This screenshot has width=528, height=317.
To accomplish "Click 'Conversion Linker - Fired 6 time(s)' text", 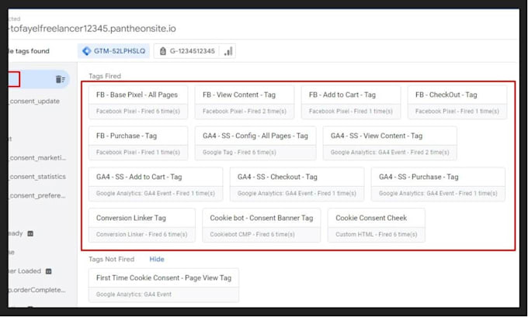I will [142, 234].
